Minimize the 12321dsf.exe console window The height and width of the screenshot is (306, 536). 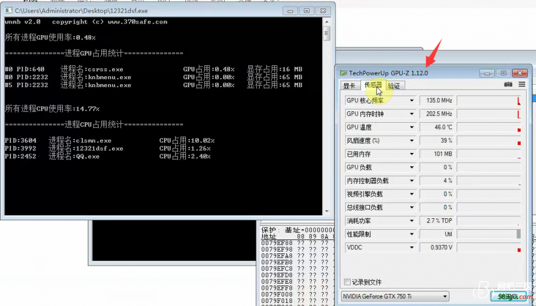click(290, 11)
